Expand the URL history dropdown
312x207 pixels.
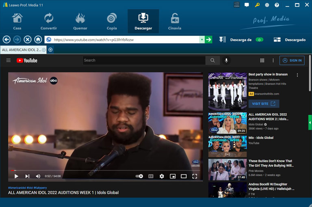coord(202,40)
